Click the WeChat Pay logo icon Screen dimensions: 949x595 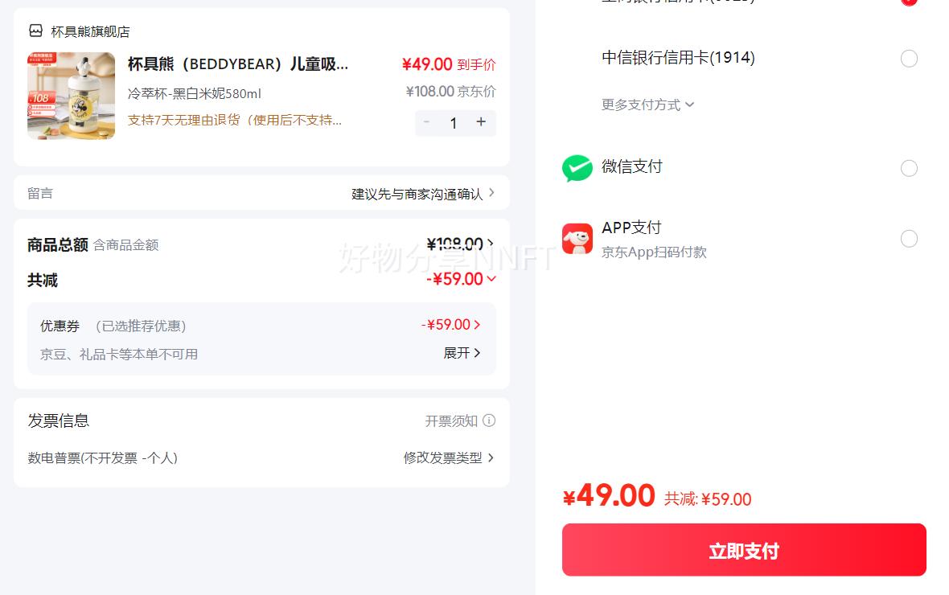(577, 168)
